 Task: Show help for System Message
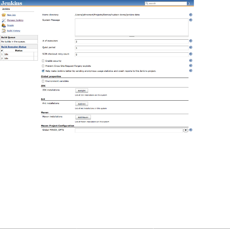(x=191, y=20)
